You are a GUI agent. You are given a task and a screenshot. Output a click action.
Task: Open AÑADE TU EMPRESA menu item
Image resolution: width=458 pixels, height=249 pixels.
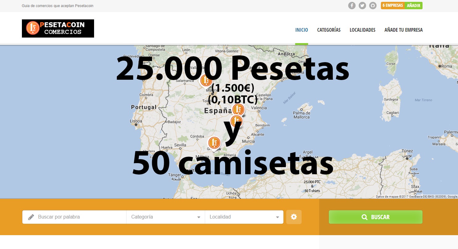click(403, 30)
